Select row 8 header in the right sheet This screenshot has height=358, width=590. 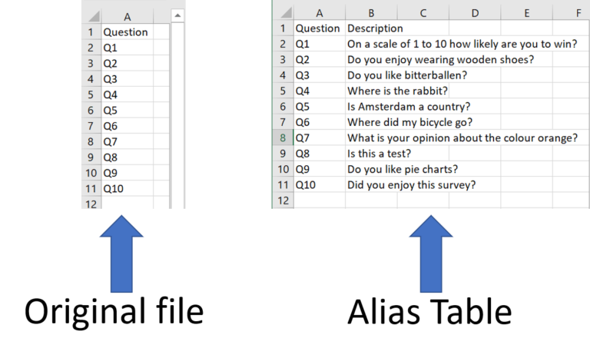[x=283, y=138]
